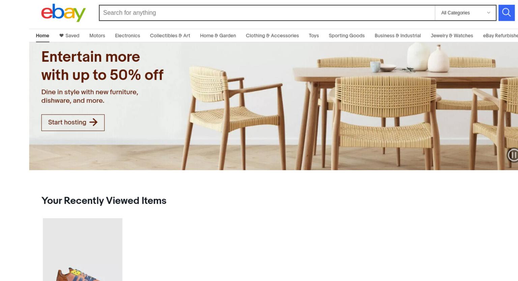
Task: Click Start hosting button
Action: 73,123
